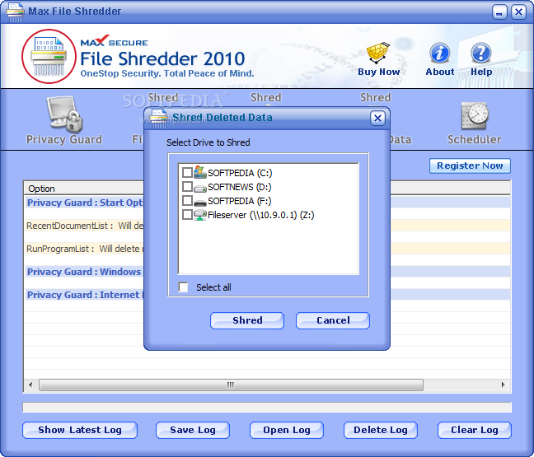This screenshot has height=457, width=534.
Task: Click Fileserver (\\10.9.0.1) (Z:) label
Action: coord(261,215)
